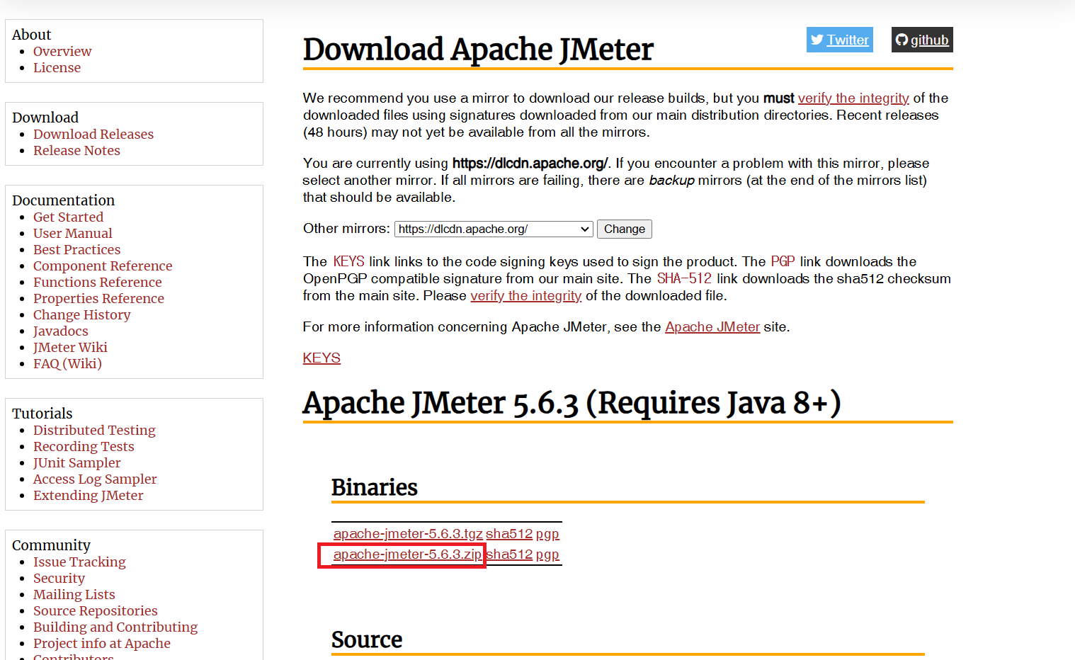Click the GitHub octocat icon

coord(901,40)
